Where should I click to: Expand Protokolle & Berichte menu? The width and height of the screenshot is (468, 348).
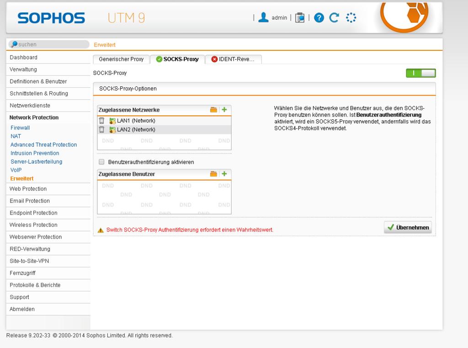tap(48, 285)
